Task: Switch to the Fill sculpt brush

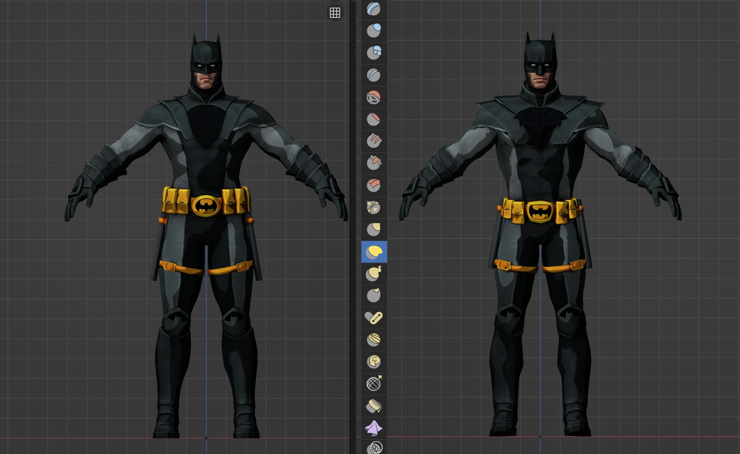Action: pyautogui.click(x=374, y=141)
